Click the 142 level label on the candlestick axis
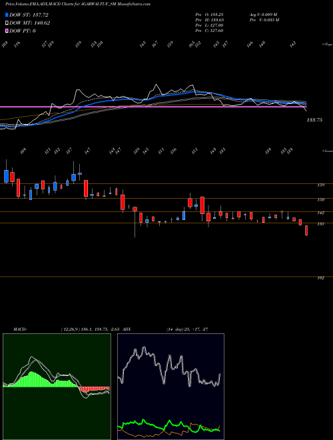The image size is (333, 440). coord(320,213)
